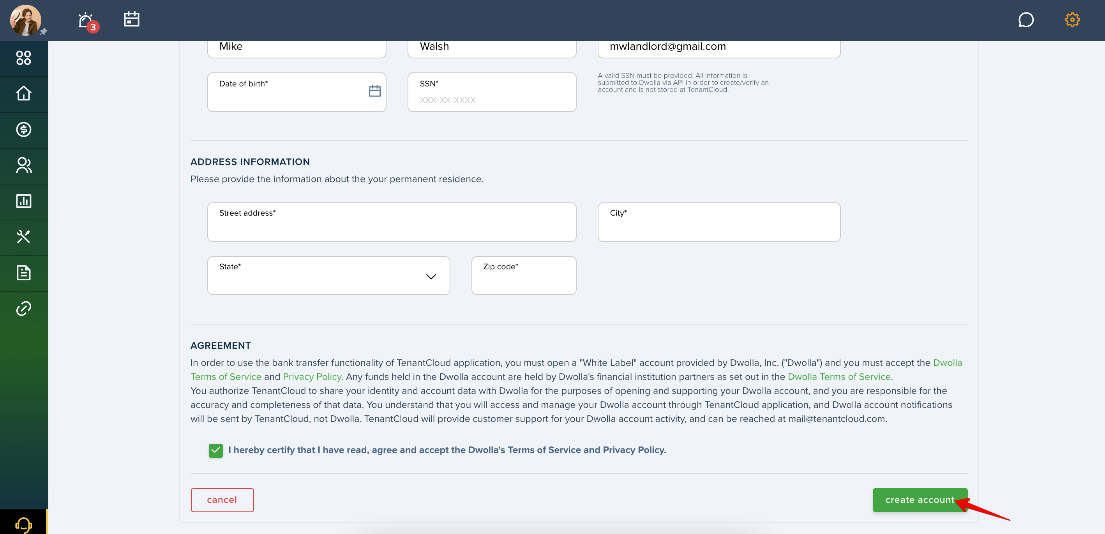Open reports chart icon in sidebar

point(24,201)
